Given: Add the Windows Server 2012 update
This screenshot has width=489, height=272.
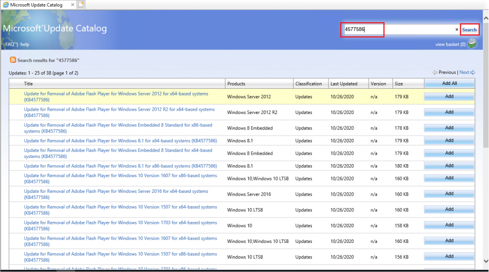Looking at the screenshot, I should (x=449, y=96).
